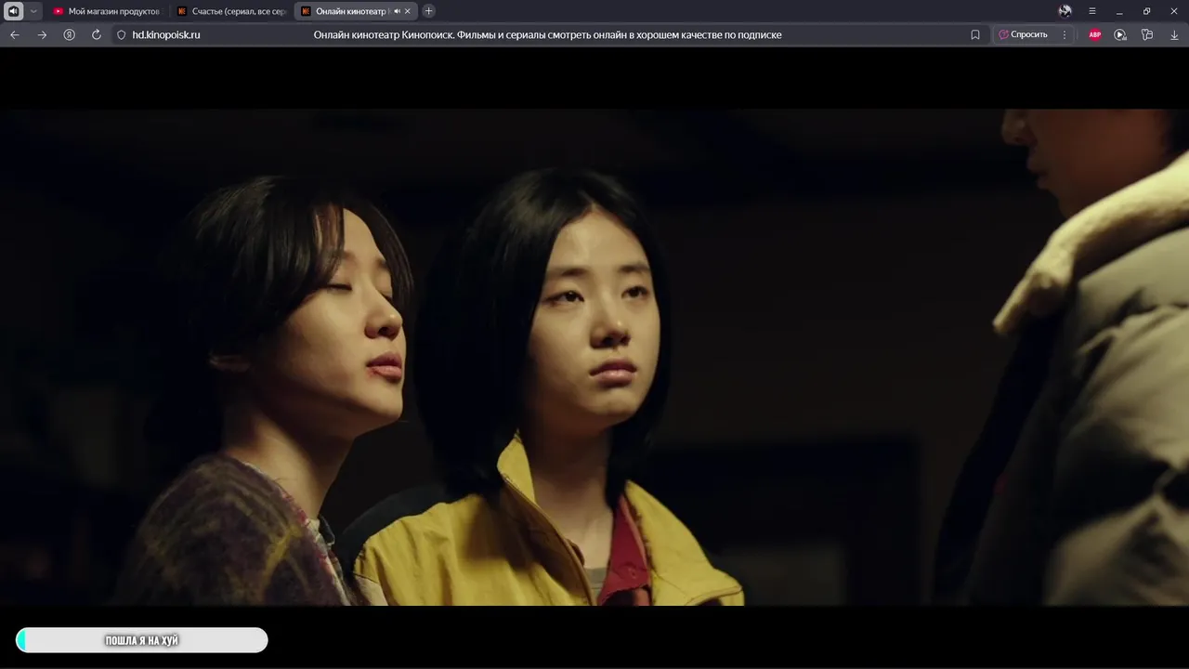Screen dimensions: 1189x669
Task: Click the hd.kinopoisk.ru address field
Action: point(166,34)
